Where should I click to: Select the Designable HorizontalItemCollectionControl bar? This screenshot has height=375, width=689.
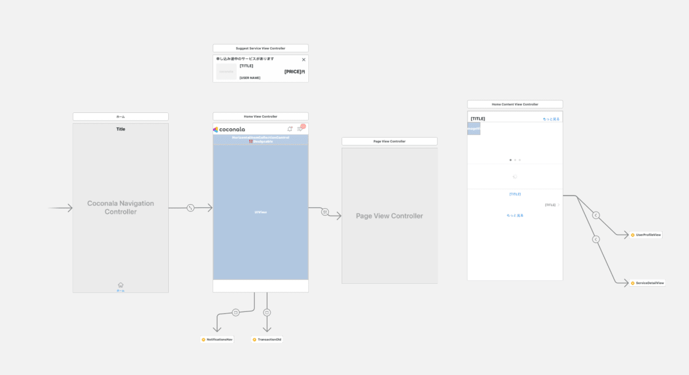(261, 139)
